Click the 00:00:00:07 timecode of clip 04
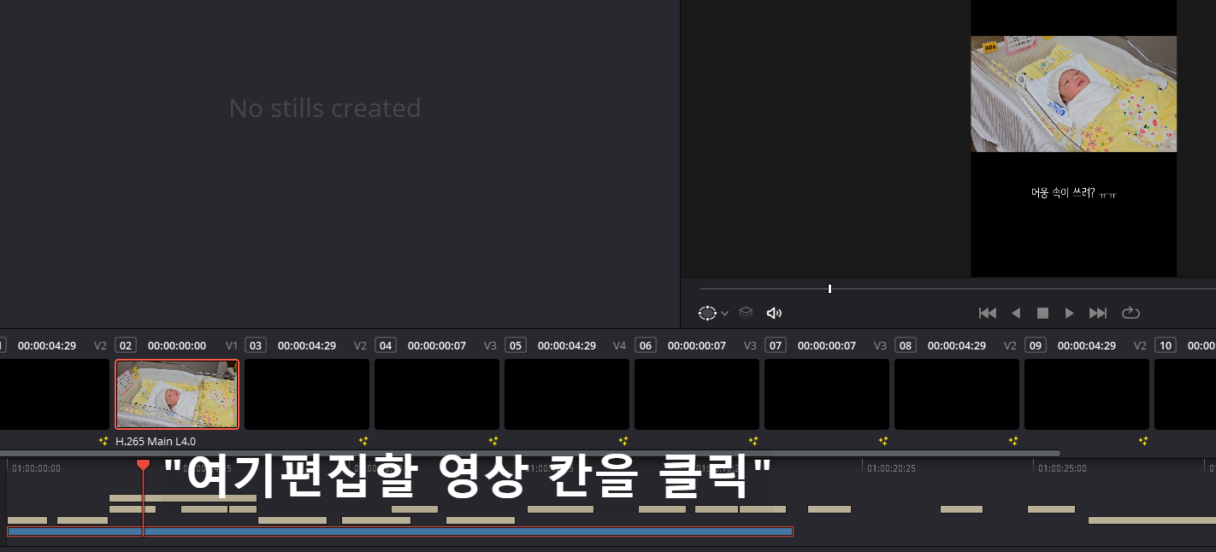 click(x=437, y=346)
